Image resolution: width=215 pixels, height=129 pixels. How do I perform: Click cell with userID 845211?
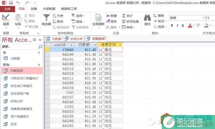tap(62, 78)
